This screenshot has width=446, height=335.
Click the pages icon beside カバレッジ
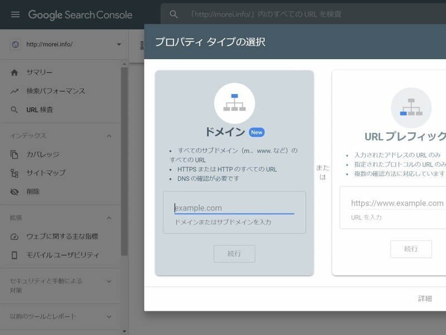point(14,155)
